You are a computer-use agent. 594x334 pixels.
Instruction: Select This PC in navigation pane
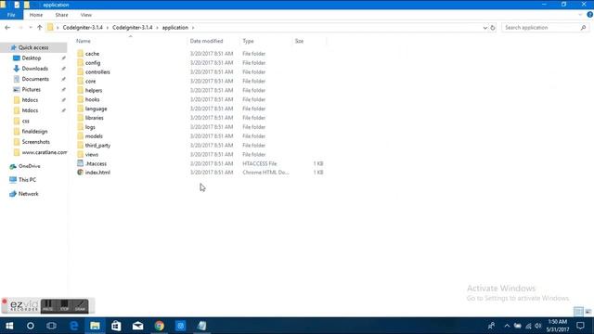tap(27, 180)
